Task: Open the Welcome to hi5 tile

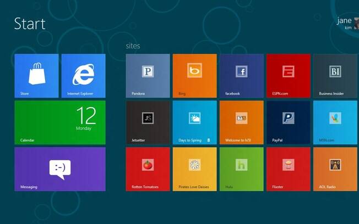Action: 242,122
